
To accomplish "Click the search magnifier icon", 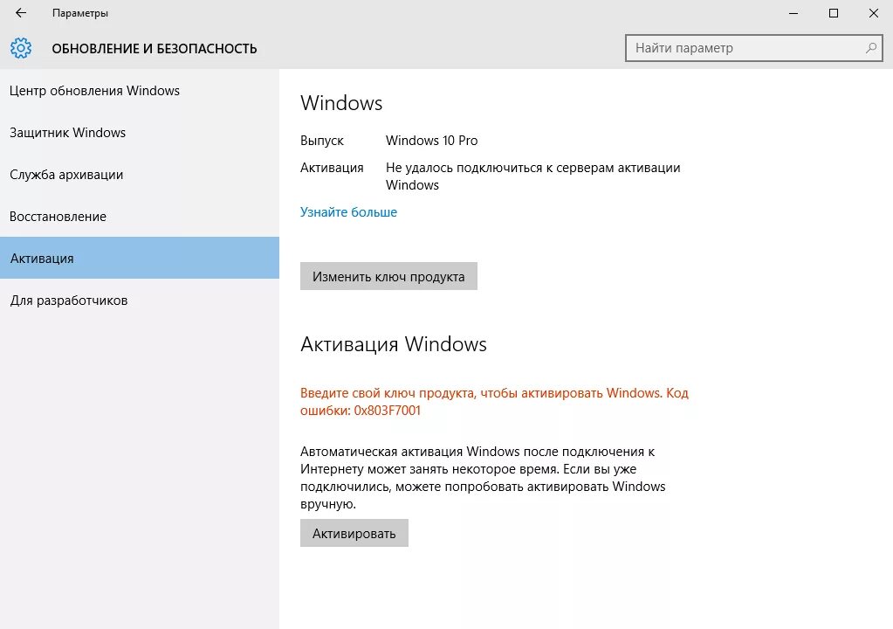I will (x=871, y=48).
